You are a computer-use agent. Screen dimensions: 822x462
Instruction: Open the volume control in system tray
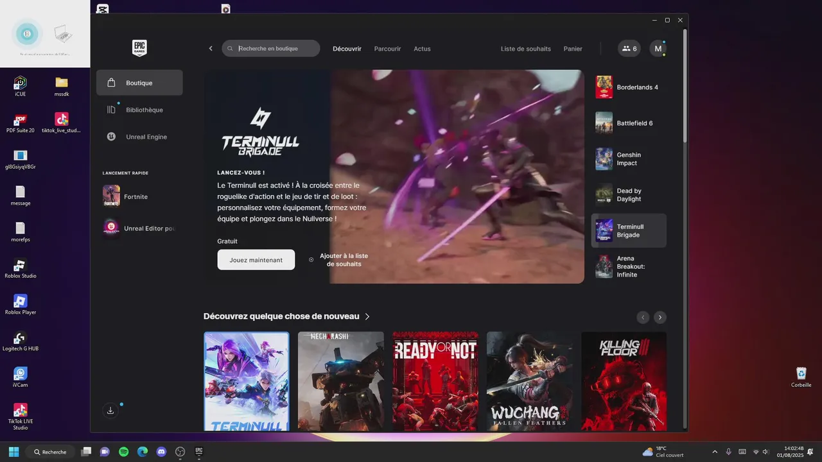(x=765, y=452)
